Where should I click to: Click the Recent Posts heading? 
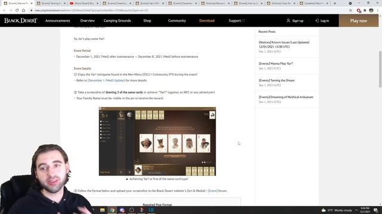pos(267,32)
